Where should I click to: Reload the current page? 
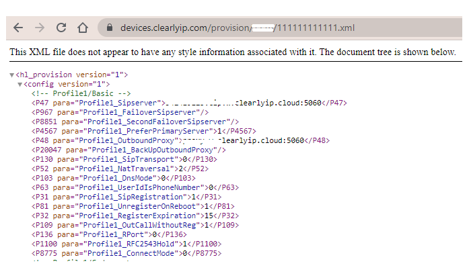click(61, 28)
